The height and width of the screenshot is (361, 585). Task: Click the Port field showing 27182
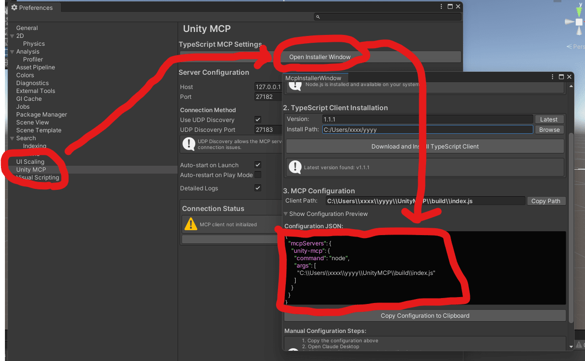[268, 96]
